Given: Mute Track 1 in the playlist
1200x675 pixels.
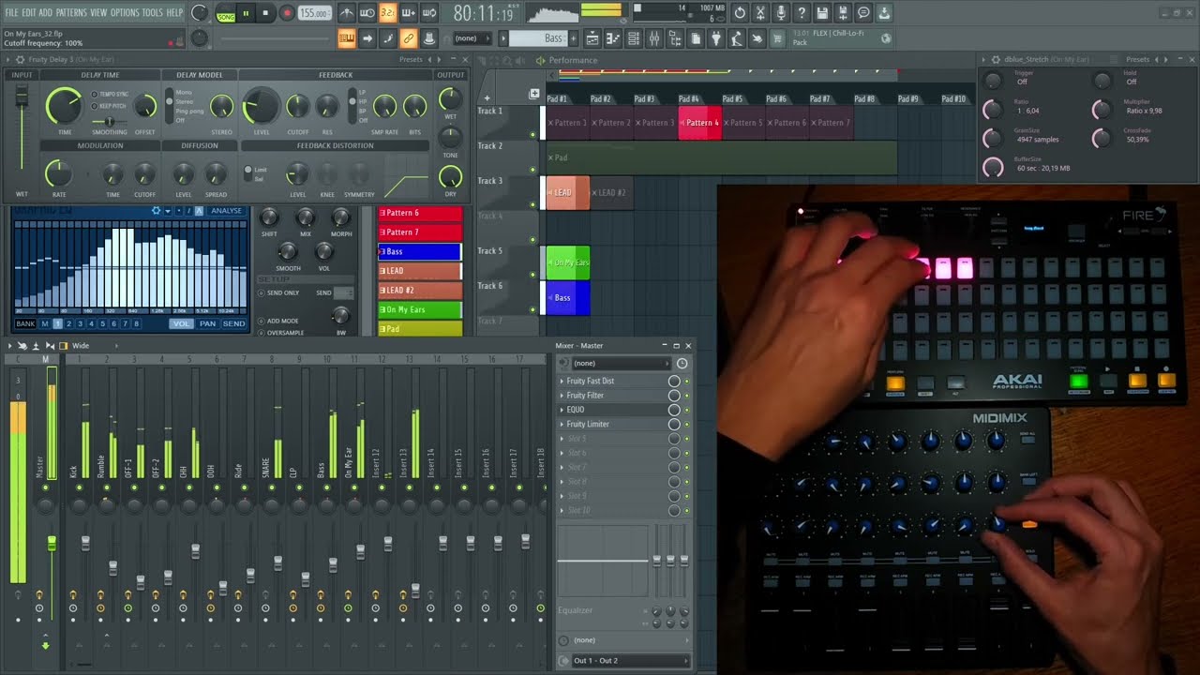Looking at the screenshot, I should pos(532,135).
